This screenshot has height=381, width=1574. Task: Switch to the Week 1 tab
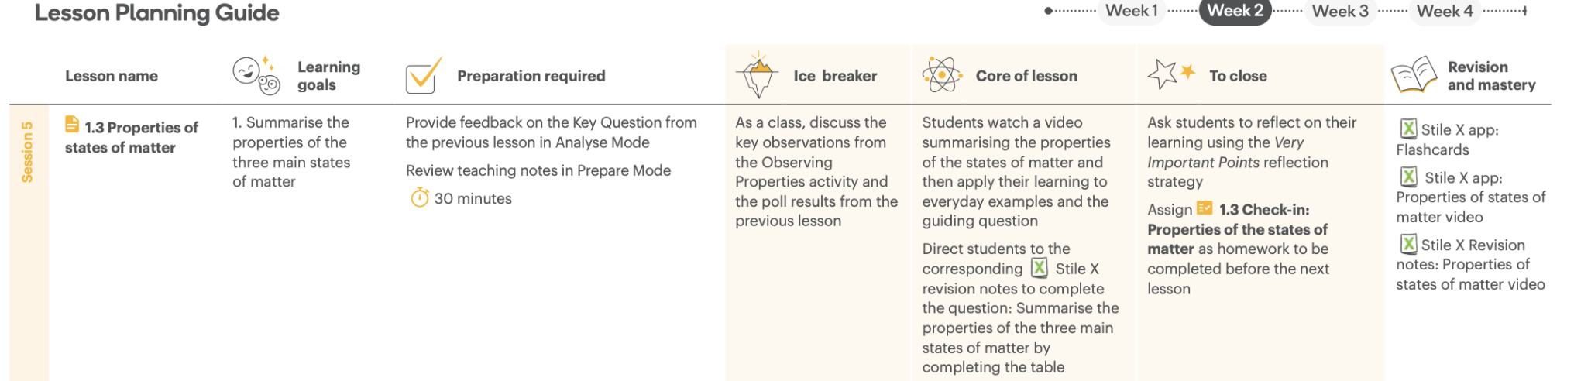pyautogui.click(x=1131, y=11)
